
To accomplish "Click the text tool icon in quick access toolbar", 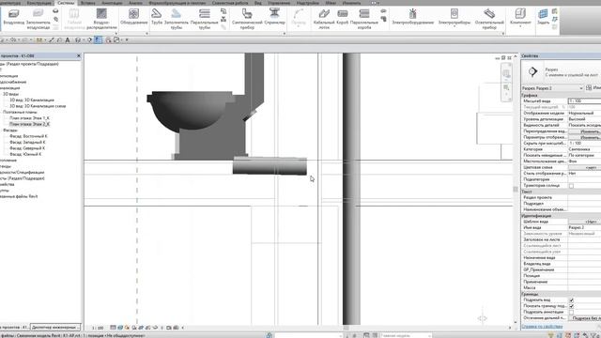I will [68, 39].
